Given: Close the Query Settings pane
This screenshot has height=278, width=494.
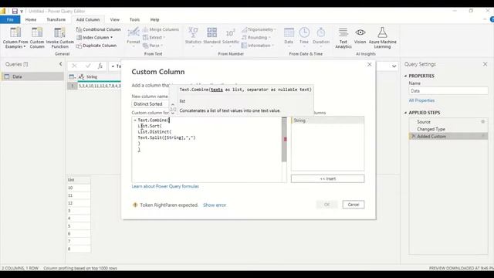Looking at the screenshot, I should pyautogui.click(x=485, y=64).
